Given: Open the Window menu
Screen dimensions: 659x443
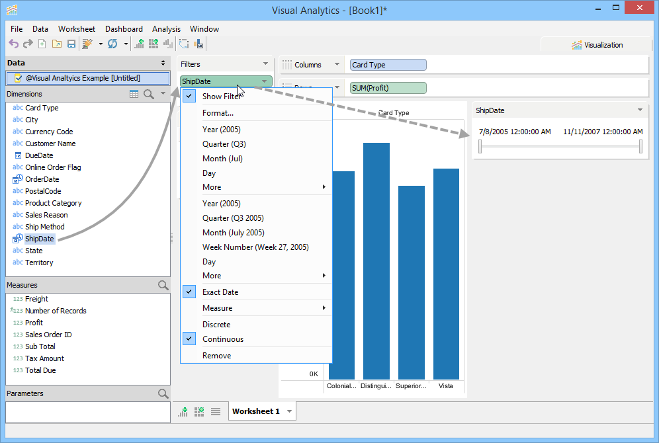Looking at the screenshot, I should pos(204,29).
